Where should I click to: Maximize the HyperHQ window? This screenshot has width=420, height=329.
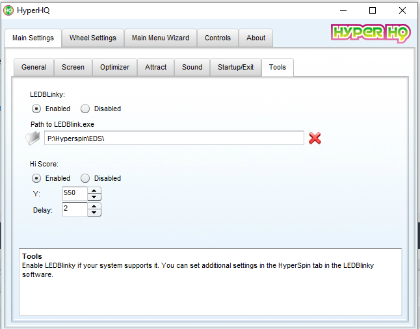[x=373, y=10]
